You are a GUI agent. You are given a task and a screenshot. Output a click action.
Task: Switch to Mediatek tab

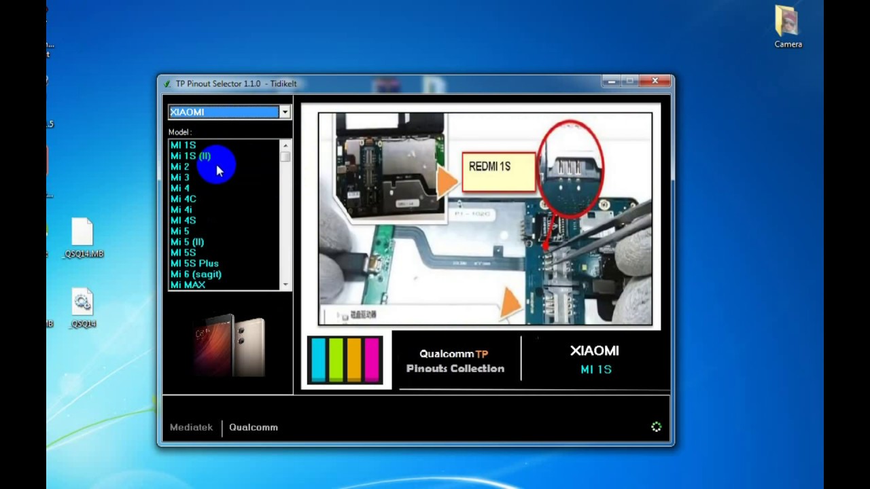pos(191,427)
